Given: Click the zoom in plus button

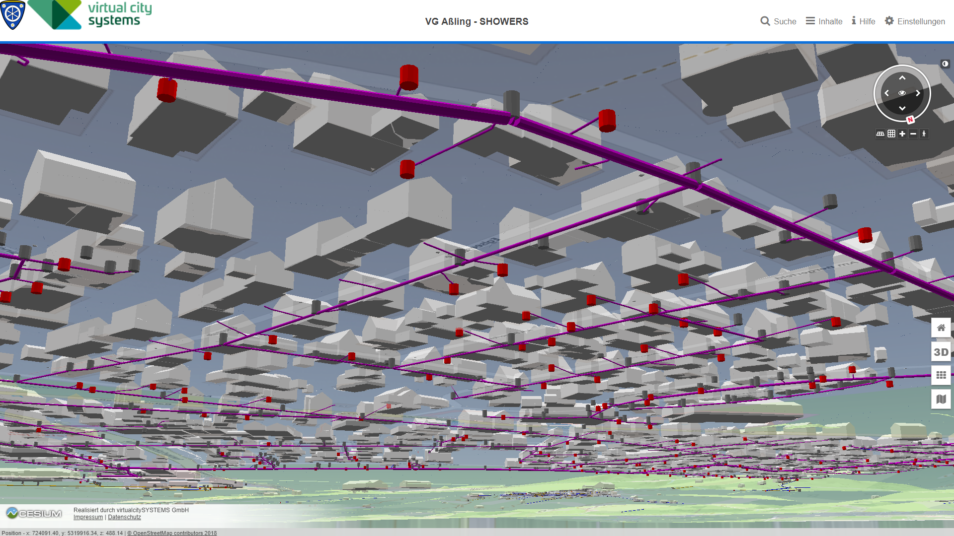Looking at the screenshot, I should click(x=902, y=134).
